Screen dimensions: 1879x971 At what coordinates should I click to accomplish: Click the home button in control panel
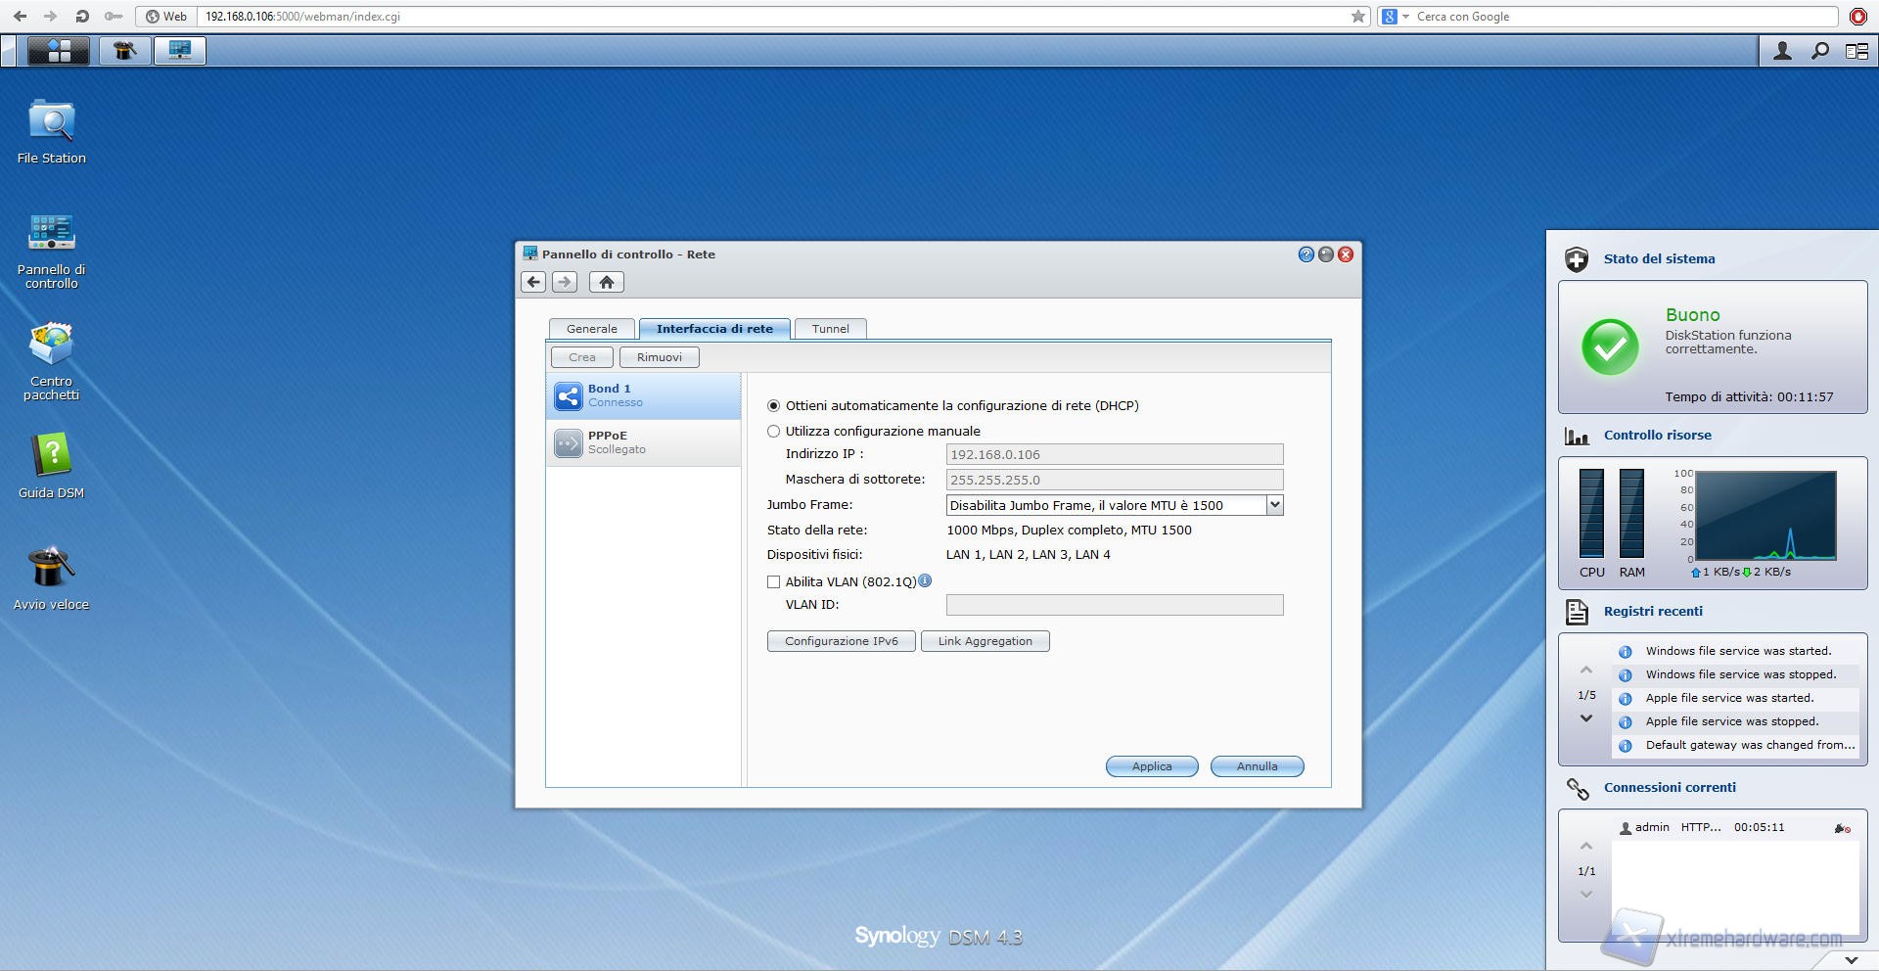click(x=606, y=282)
